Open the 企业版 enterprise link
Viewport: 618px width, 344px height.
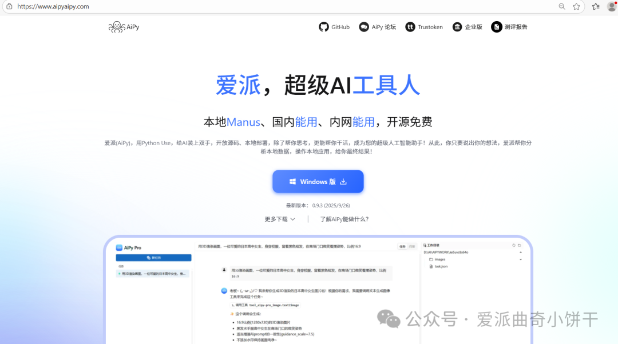tap(467, 27)
